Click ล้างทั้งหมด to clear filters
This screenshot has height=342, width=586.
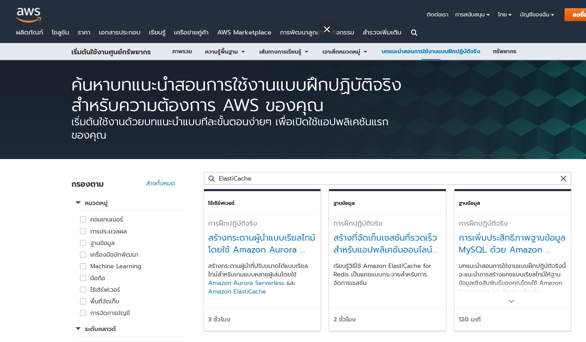coord(161,183)
